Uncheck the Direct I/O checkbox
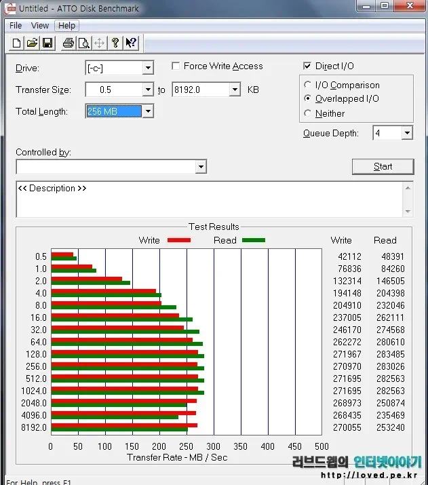The image size is (428, 485). pyautogui.click(x=308, y=66)
